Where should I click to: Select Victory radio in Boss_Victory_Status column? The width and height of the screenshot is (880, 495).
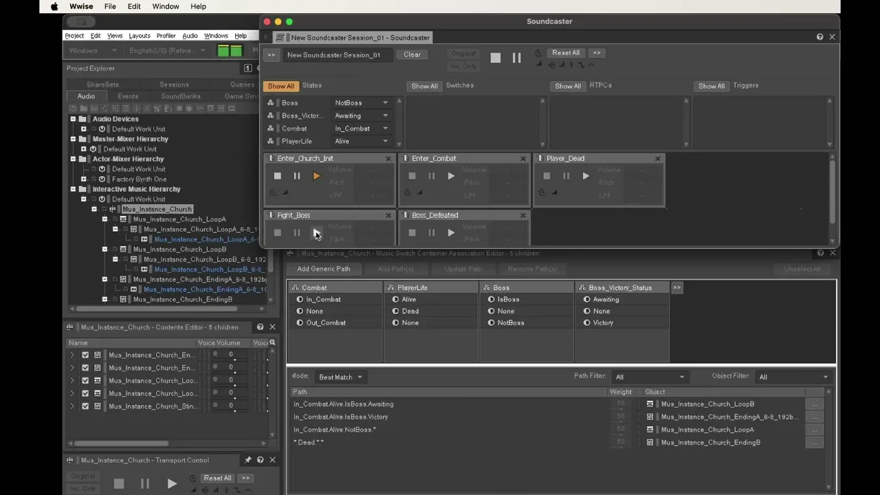(x=586, y=323)
